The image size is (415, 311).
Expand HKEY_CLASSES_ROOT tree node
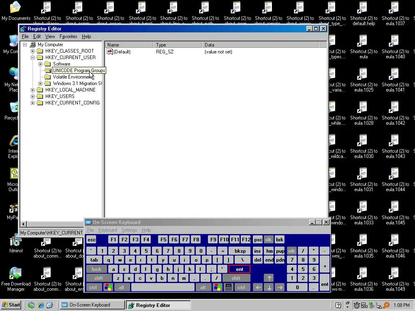[x=32, y=51]
